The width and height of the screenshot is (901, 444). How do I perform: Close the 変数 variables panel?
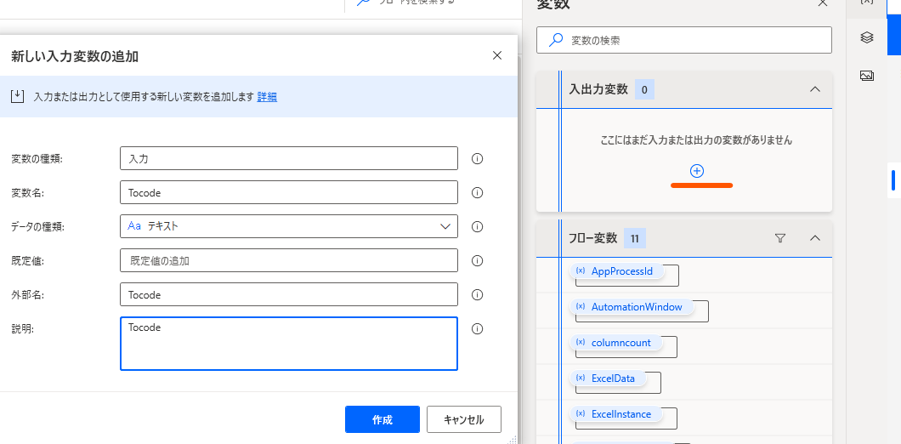click(823, 3)
